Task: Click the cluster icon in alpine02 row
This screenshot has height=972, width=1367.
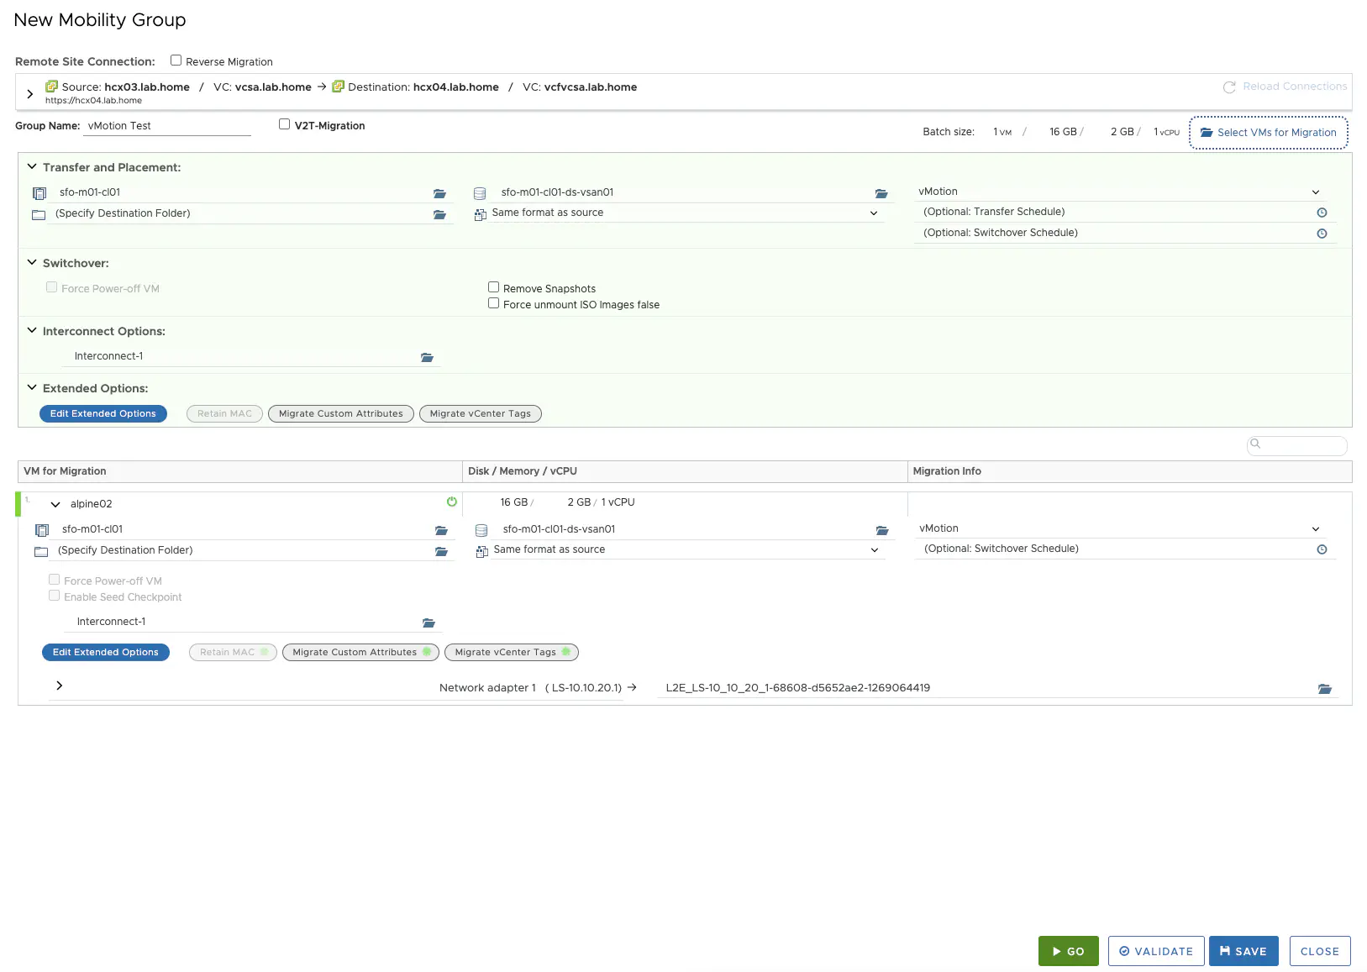Action: (x=42, y=530)
